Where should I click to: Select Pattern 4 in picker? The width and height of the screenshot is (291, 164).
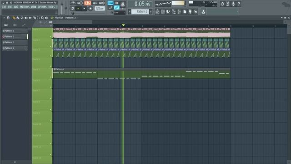click(15, 48)
